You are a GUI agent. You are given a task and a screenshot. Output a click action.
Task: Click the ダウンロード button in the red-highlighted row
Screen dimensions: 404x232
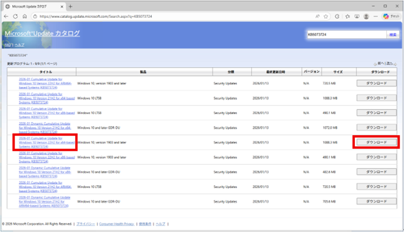click(x=376, y=142)
